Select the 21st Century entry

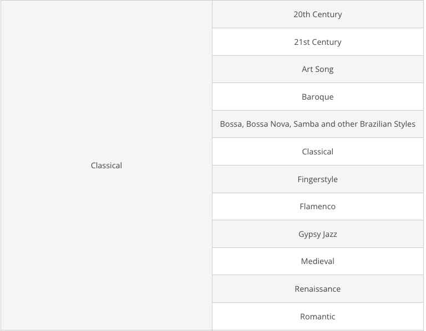[317, 42]
